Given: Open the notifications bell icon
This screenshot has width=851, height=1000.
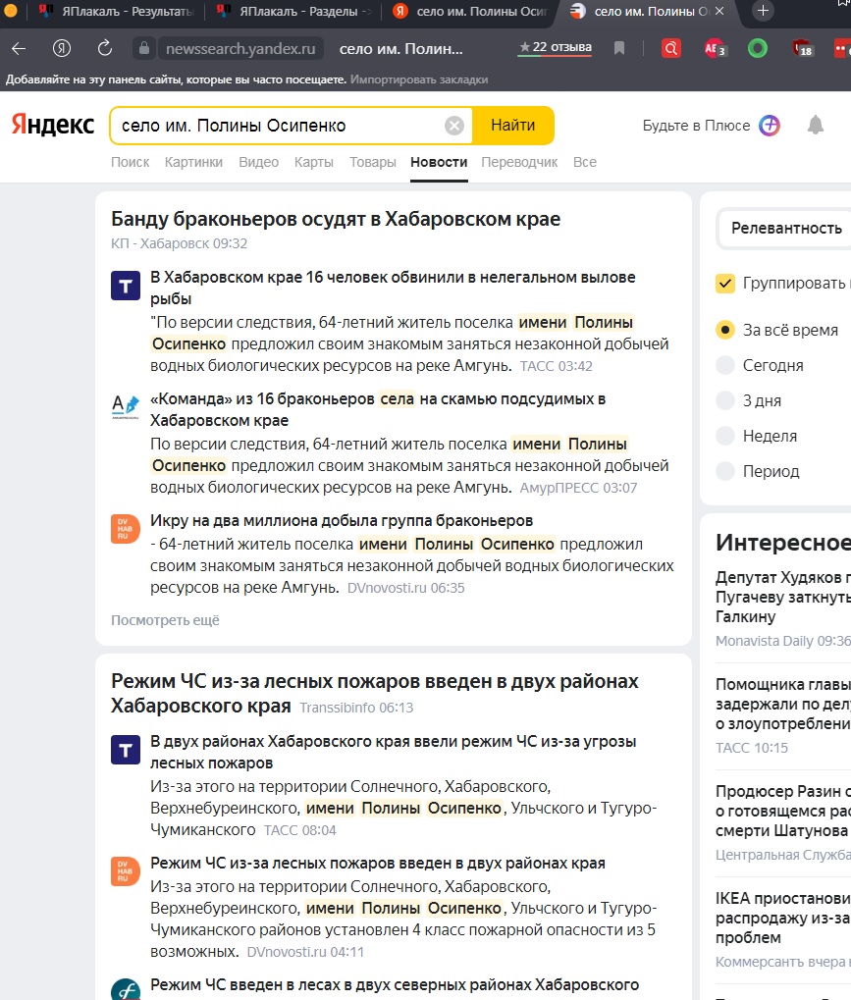Looking at the screenshot, I should [x=816, y=125].
